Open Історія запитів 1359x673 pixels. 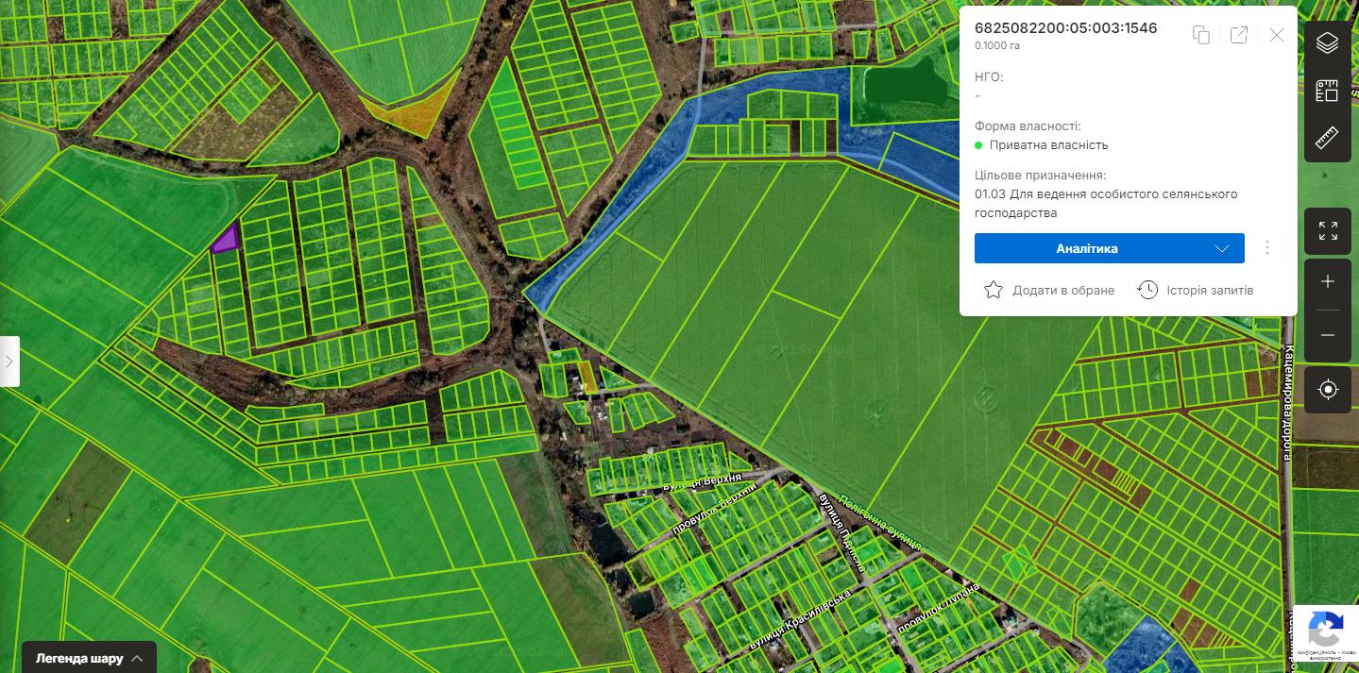(x=1196, y=290)
